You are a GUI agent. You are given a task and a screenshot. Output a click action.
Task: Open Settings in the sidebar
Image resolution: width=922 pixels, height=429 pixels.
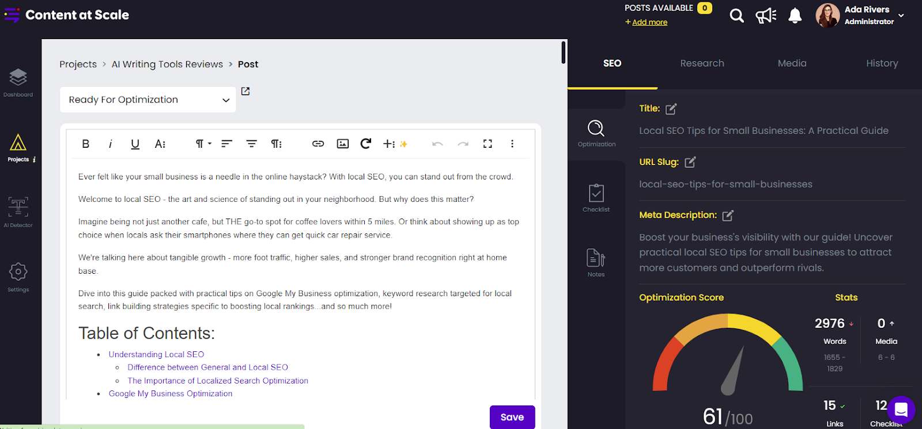point(18,277)
